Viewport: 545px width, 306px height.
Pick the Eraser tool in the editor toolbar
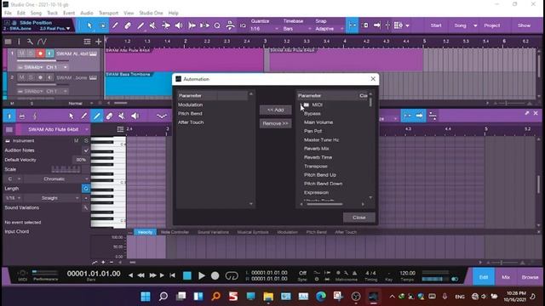coord(109,116)
